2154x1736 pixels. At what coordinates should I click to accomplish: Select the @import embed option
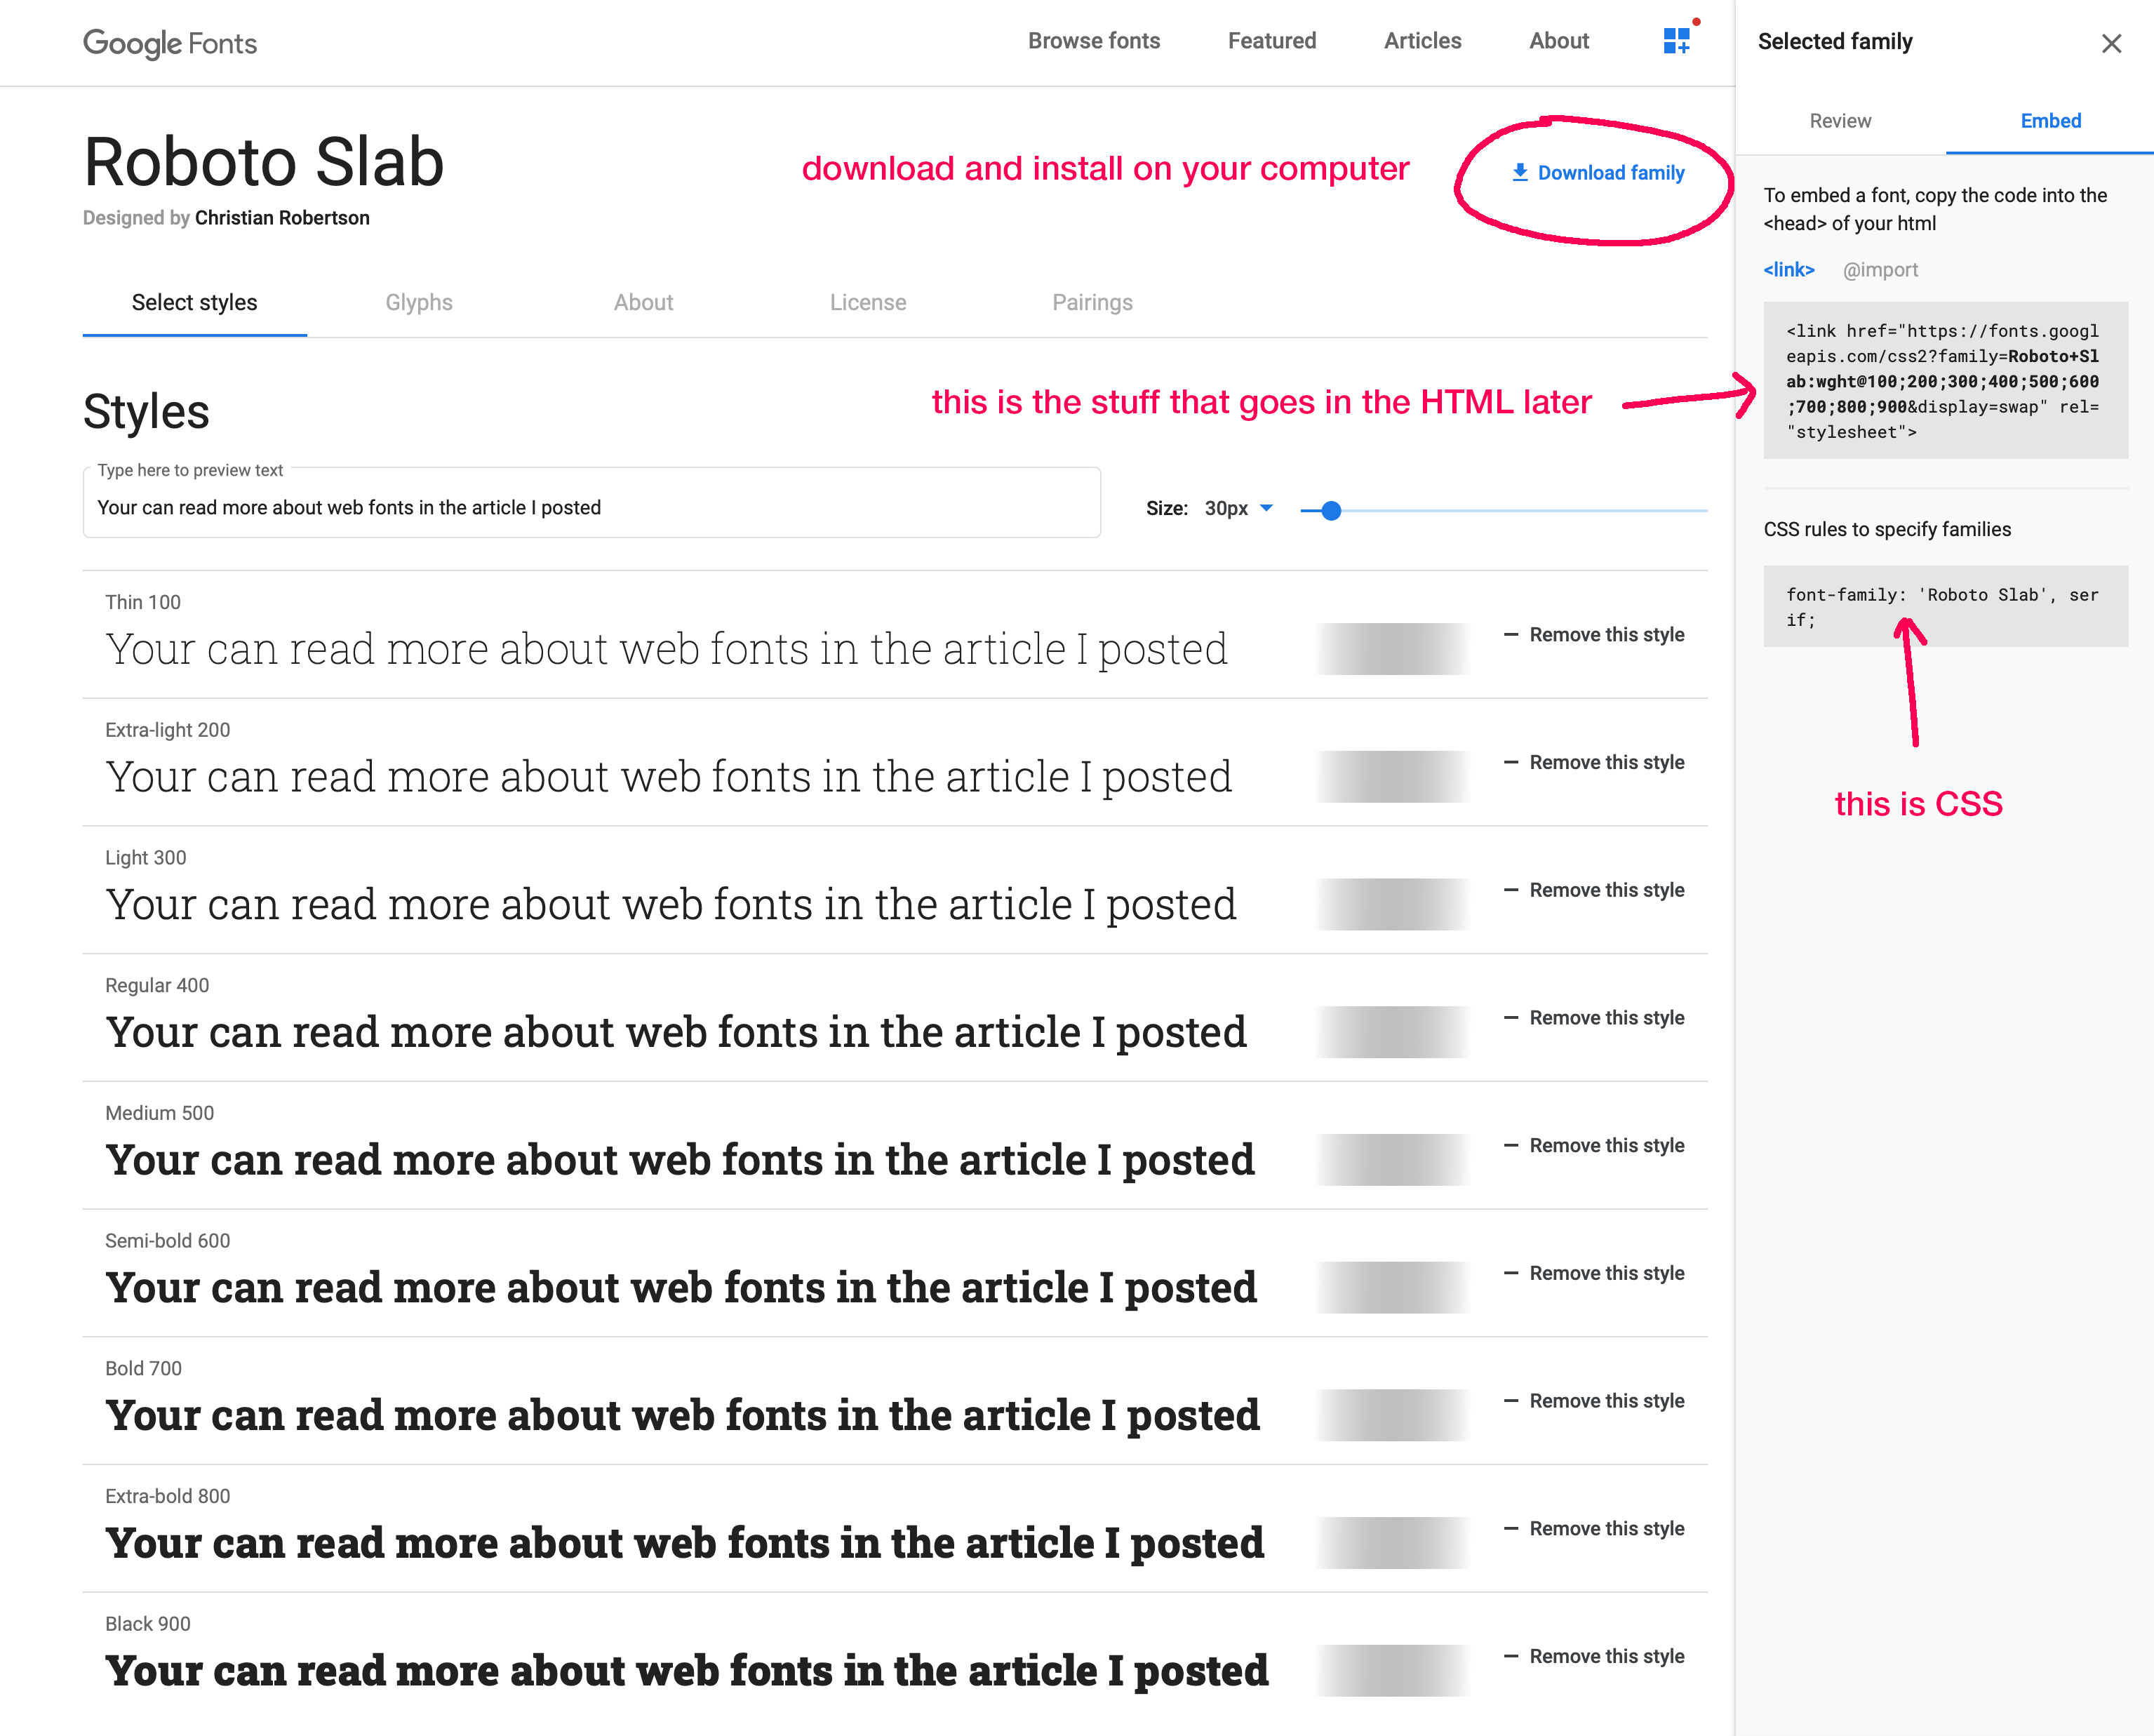pos(1880,270)
